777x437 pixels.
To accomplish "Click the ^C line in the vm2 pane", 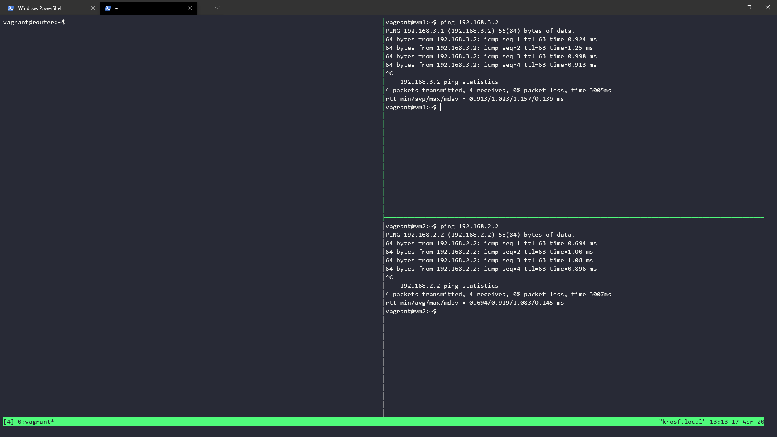I will [x=389, y=277].
